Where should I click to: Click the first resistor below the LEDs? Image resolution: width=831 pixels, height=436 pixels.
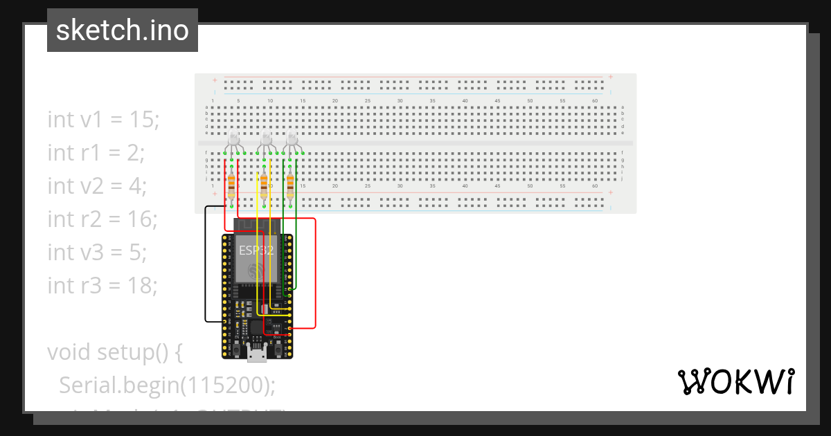click(x=231, y=186)
